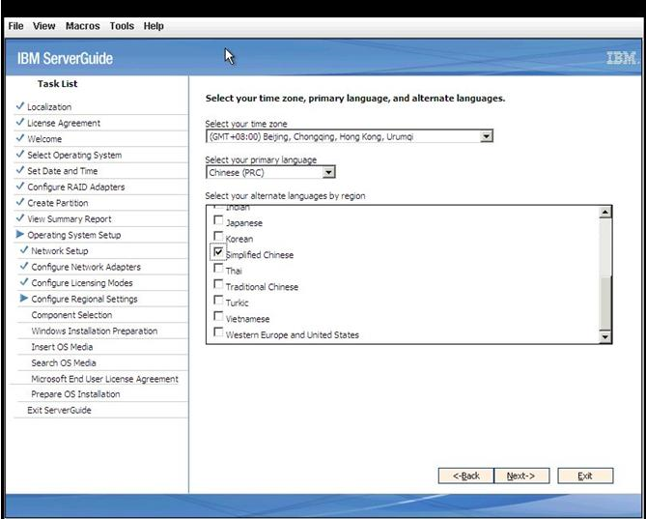Image resolution: width=646 pixels, height=519 pixels.
Task: Click the Western Europe and United States label
Action: (x=293, y=335)
